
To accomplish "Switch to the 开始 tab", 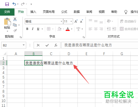I will click(x=21, y=12).
